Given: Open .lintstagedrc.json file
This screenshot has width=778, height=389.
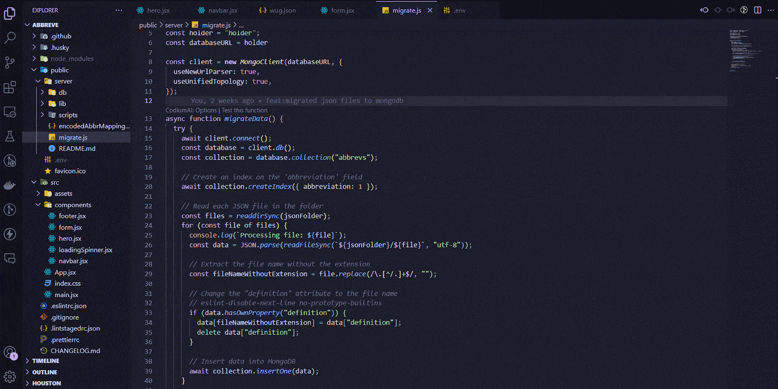Looking at the screenshot, I should (x=75, y=329).
